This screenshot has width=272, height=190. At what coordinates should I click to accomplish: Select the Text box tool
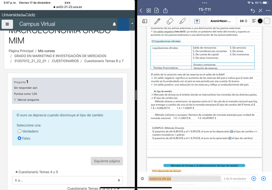pyautogui.click(x=197, y=21)
